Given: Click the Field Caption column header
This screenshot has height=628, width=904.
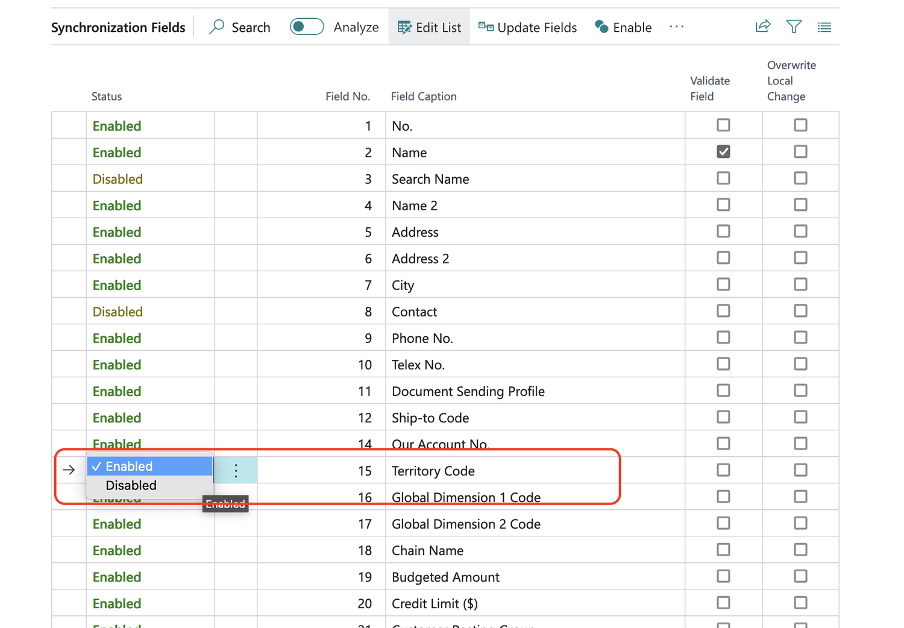Looking at the screenshot, I should 424,96.
